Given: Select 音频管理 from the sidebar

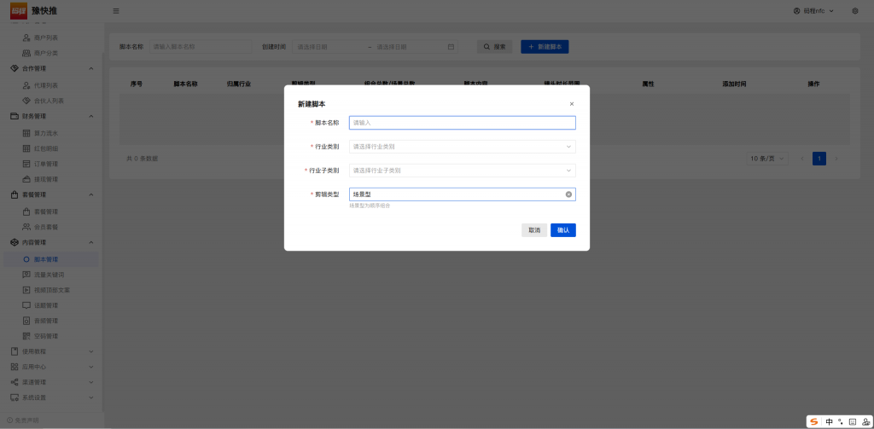Looking at the screenshot, I should [x=46, y=321].
